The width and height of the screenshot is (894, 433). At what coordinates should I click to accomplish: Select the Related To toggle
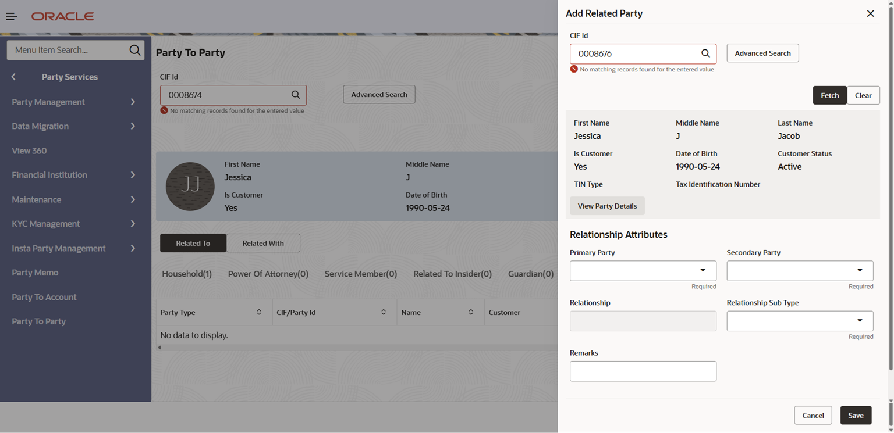tap(193, 243)
